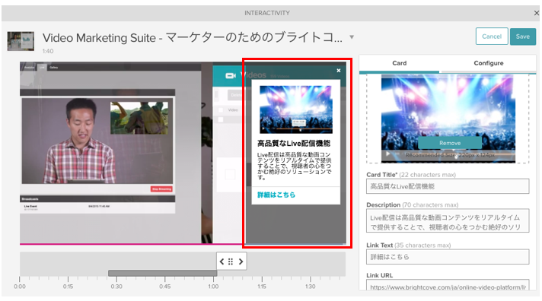Viewport: 542px width, 301px height.
Task: Click the Cancel button
Action: (x=492, y=36)
